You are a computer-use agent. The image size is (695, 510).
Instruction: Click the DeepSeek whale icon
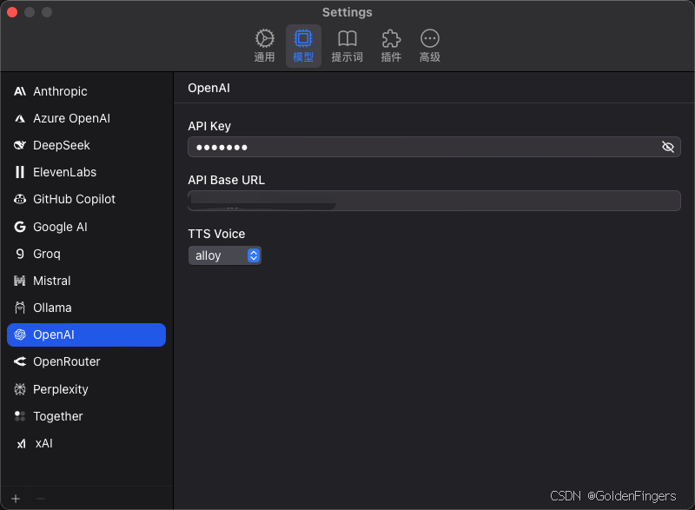click(20, 145)
